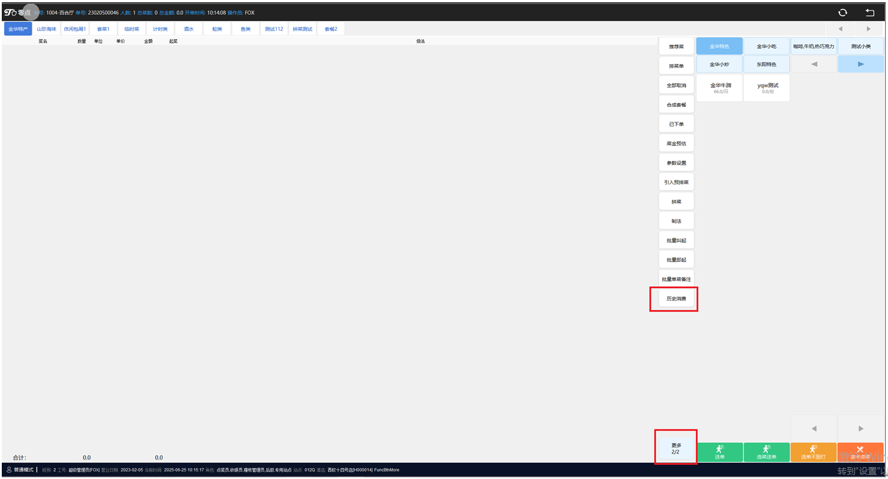
Task: Click the left paging arrow above 送单不厨打
Action: point(814,428)
